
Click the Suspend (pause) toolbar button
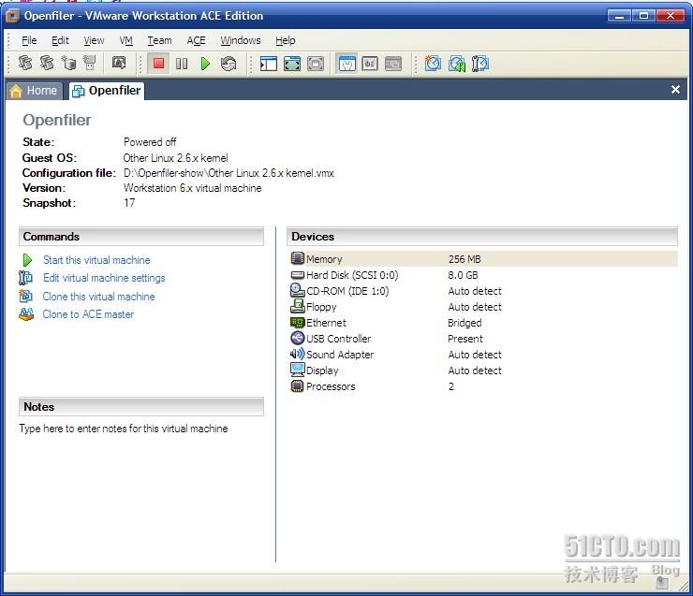tap(182, 64)
